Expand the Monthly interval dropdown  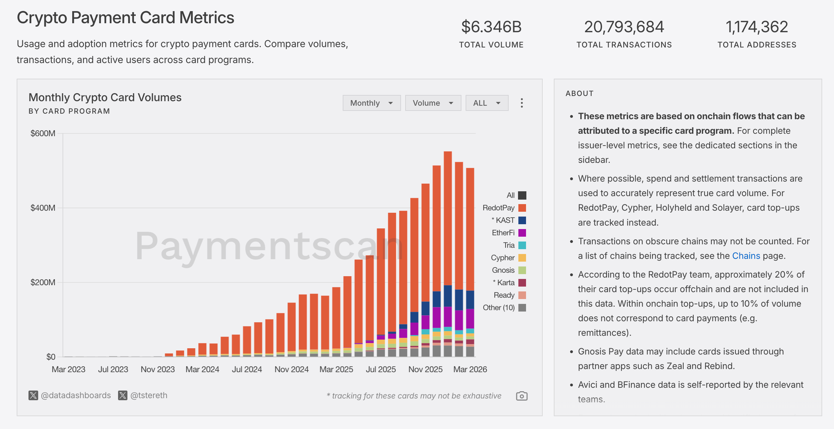point(372,103)
